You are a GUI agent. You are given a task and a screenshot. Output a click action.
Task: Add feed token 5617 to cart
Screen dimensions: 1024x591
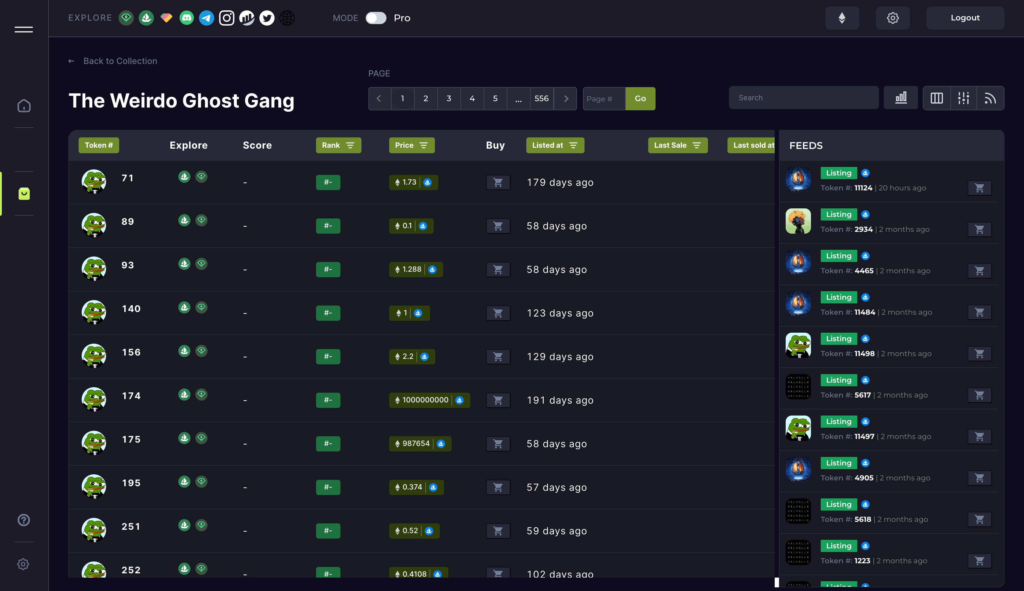point(979,395)
